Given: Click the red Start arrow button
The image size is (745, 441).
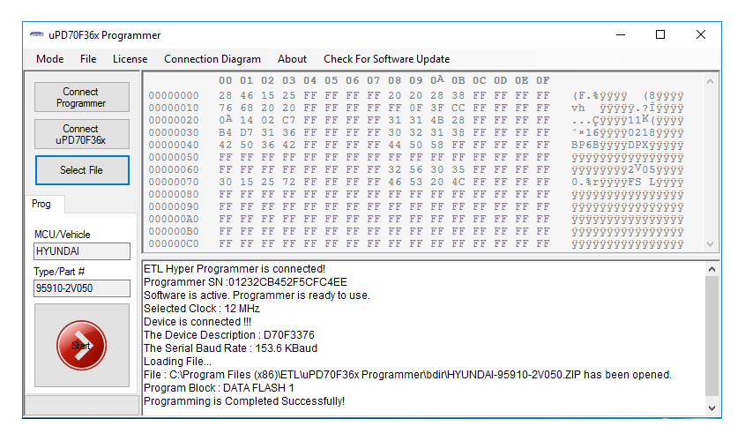Looking at the screenshot, I should (81, 345).
